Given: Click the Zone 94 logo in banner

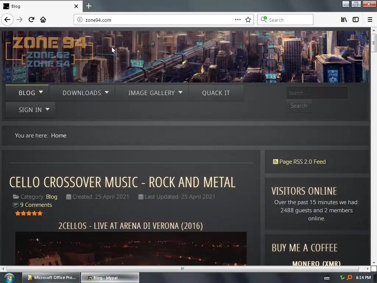Looking at the screenshot, I should coord(49,52).
